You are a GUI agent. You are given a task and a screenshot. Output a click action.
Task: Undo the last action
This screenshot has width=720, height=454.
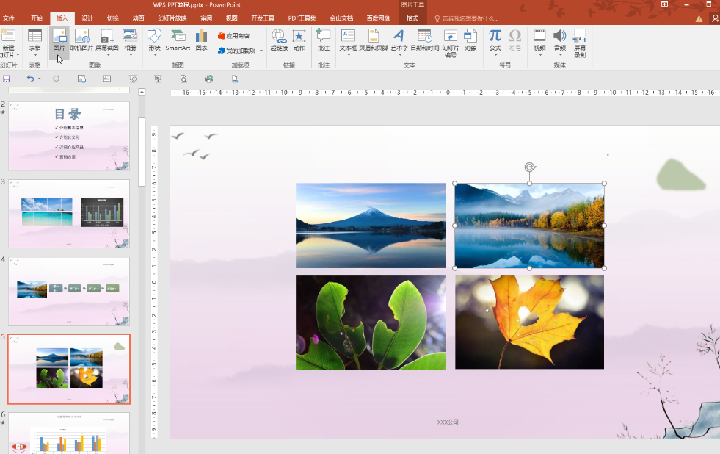point(30,79)
